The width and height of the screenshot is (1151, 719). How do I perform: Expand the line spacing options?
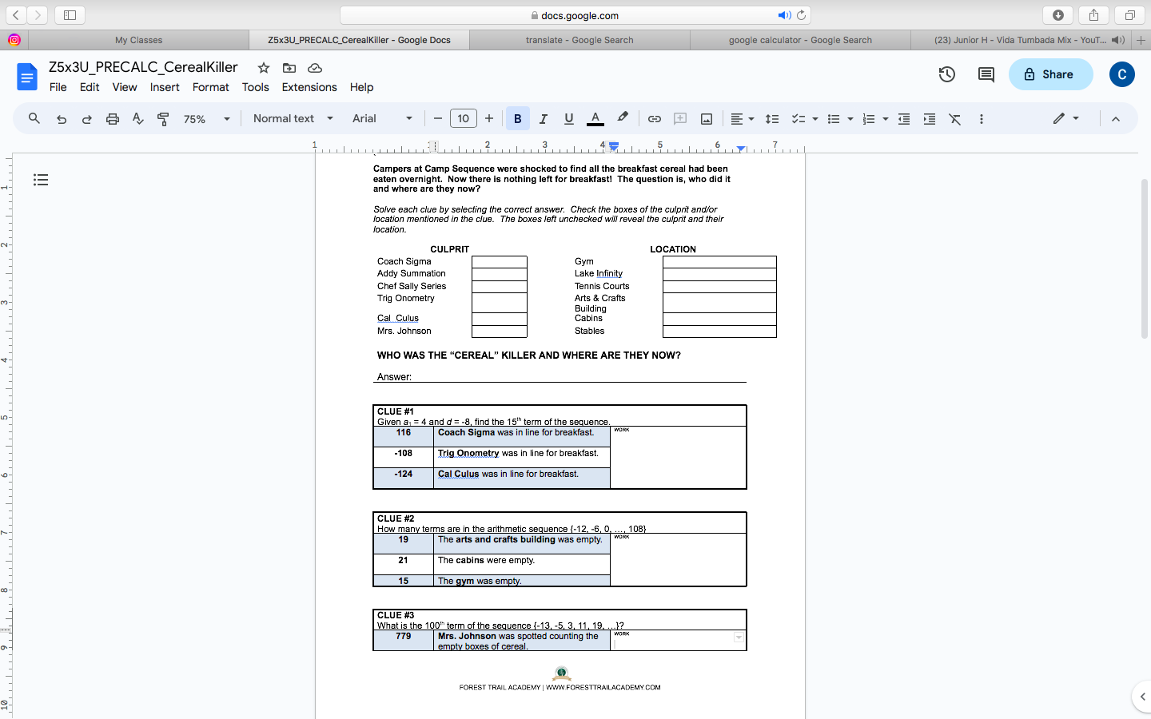[x=771, y=118]
